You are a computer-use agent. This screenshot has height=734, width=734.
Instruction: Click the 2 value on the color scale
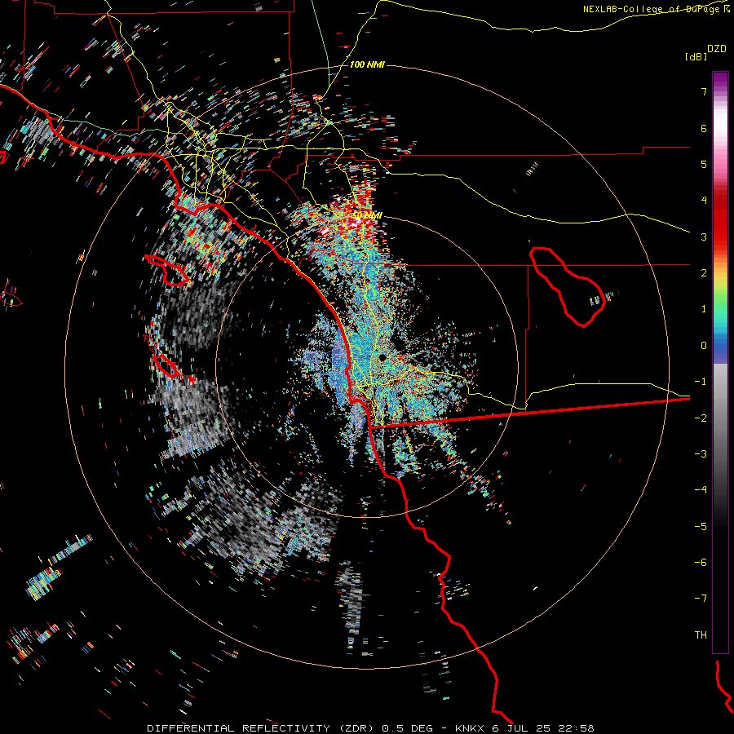pyautogui.click(x=704, y=273)
